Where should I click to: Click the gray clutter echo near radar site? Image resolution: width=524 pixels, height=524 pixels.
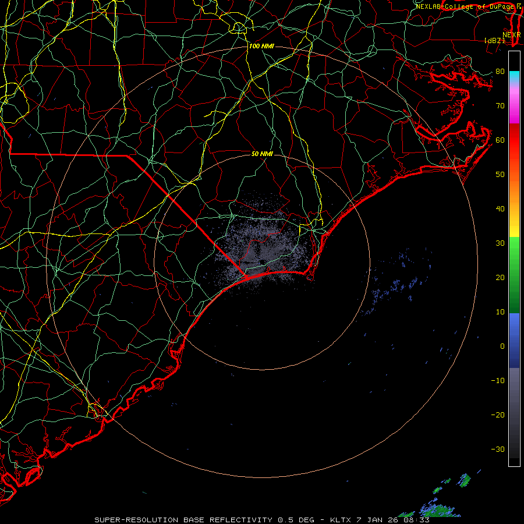pos(264,247)
